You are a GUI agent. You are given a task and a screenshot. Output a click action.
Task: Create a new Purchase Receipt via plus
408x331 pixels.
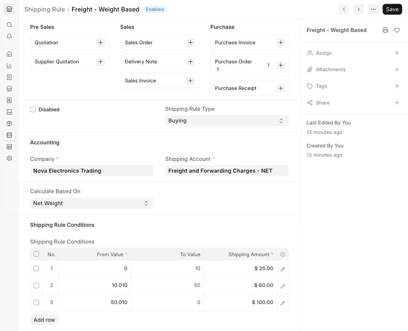pos(281,88)
